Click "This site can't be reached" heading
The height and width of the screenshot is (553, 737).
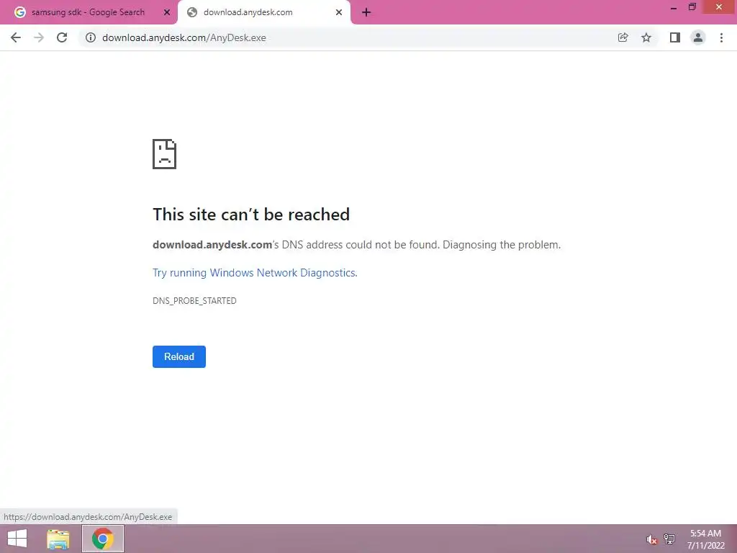pos(251,215)
